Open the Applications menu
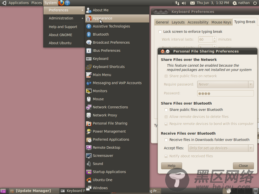259x194 pixels. pos(19,3)
